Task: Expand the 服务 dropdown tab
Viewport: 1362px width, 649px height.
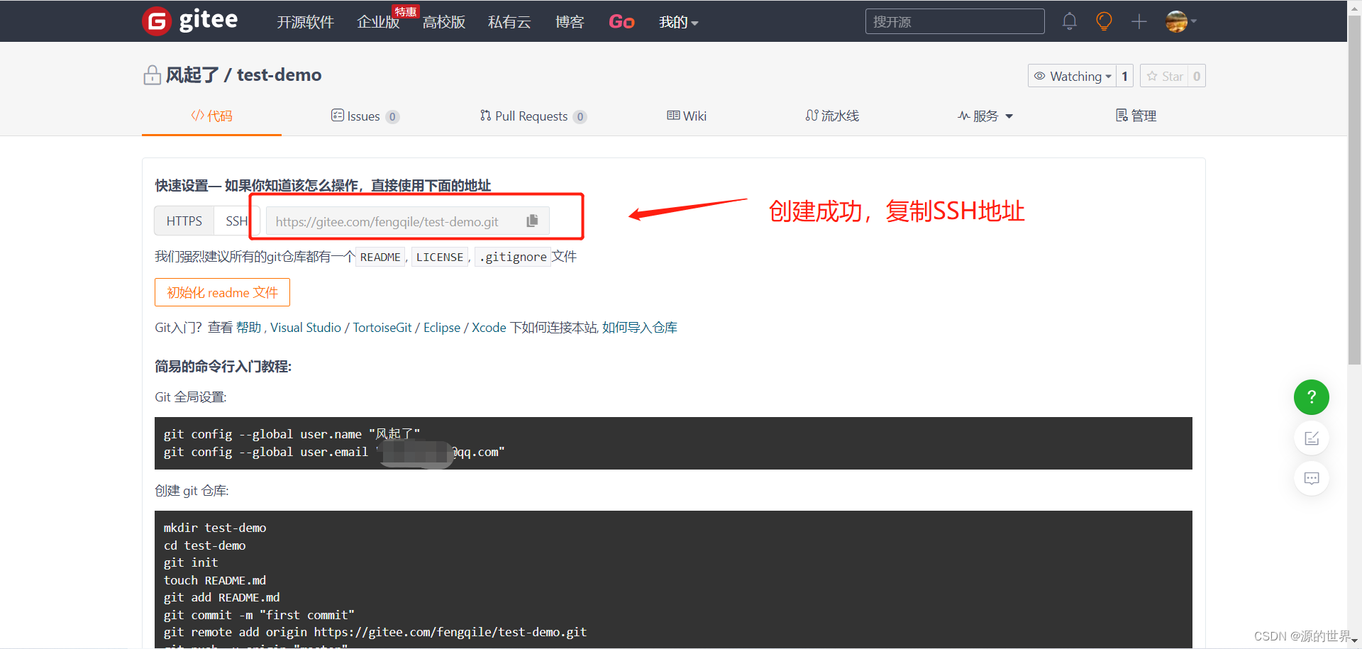Action: (x=985, y=116)
